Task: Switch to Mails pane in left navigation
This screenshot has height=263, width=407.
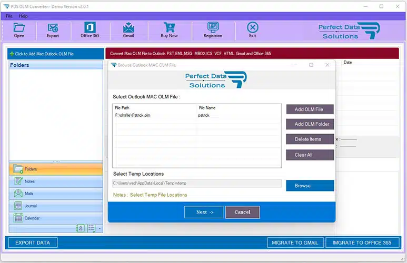Action: tap(56, 194)
